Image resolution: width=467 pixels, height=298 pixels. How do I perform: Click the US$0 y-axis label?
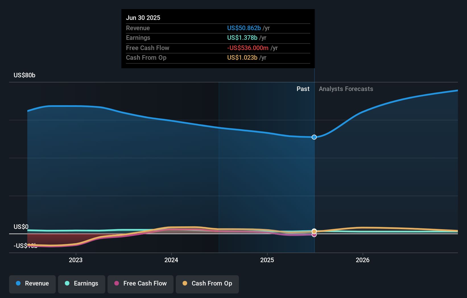coord(21,227)
